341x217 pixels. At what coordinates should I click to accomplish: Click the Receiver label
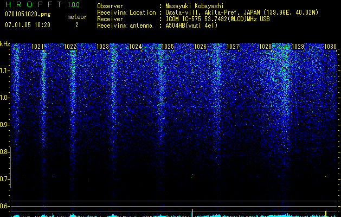coord(110,19)
